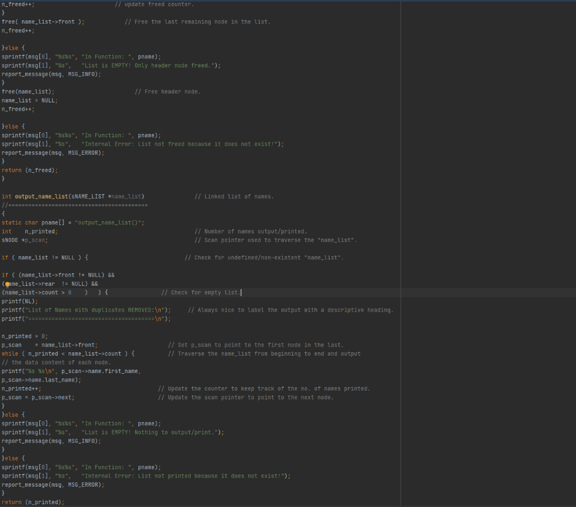Click the "return (n_freed);" line

[x=30, y=170]
